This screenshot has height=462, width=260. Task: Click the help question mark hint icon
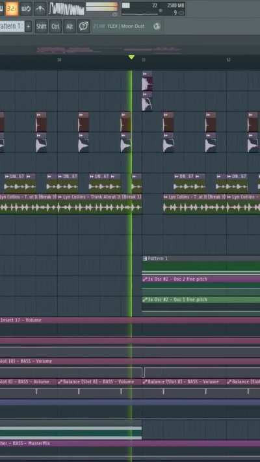coord(84,27)
